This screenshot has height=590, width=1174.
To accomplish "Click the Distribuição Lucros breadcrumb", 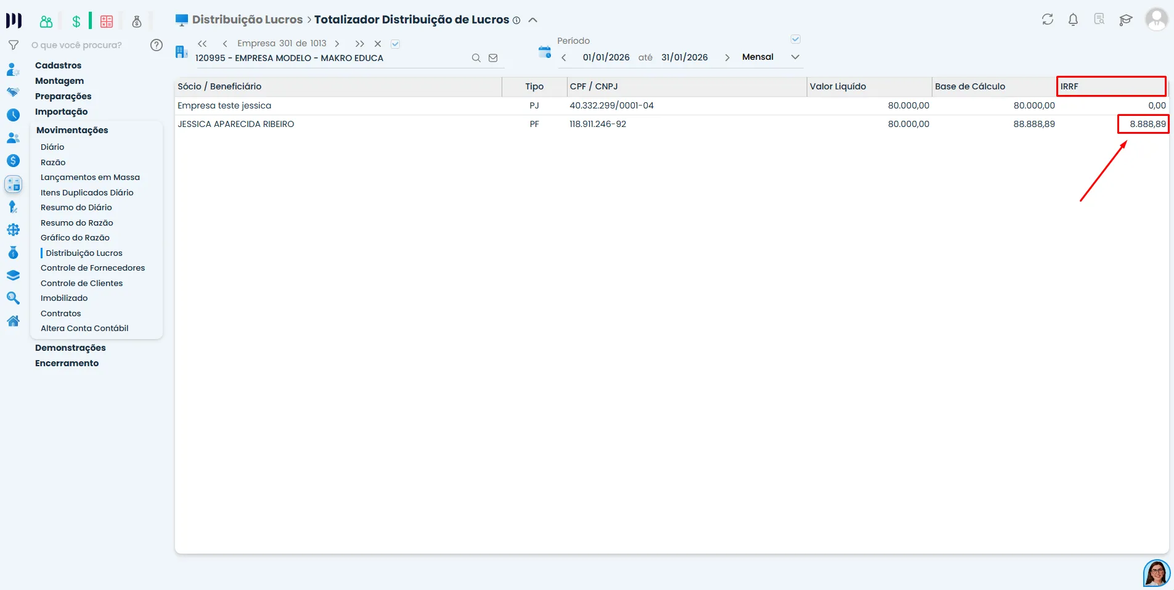I will (247, 20).
